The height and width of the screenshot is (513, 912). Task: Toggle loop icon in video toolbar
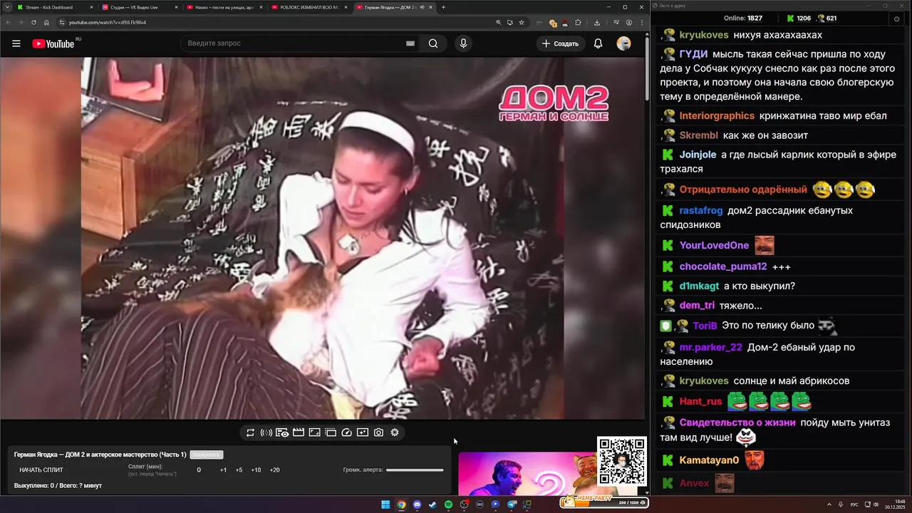click(250, 432)
